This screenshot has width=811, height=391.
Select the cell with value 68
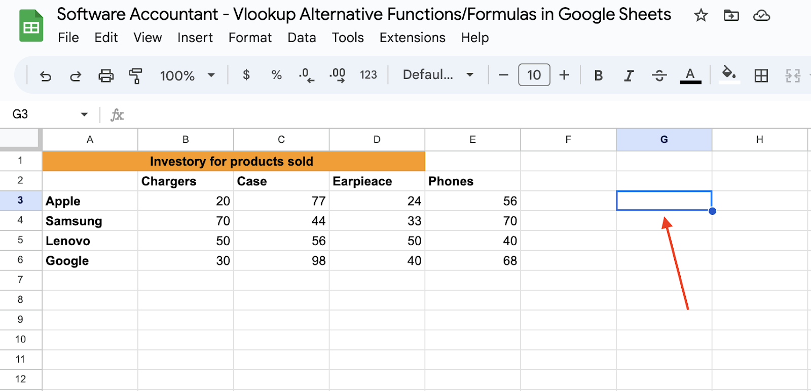[x=473, y=260]
